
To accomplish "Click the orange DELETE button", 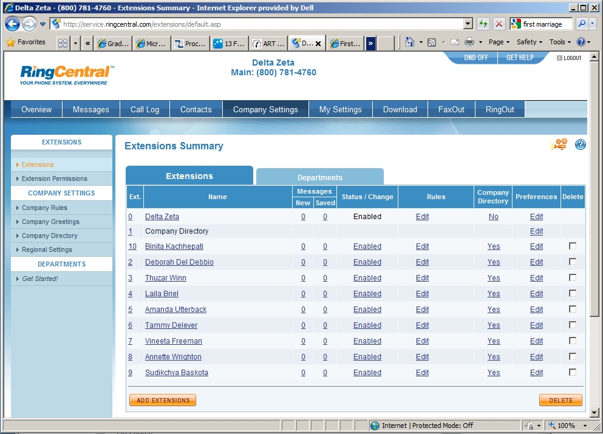I will (560, 400).
